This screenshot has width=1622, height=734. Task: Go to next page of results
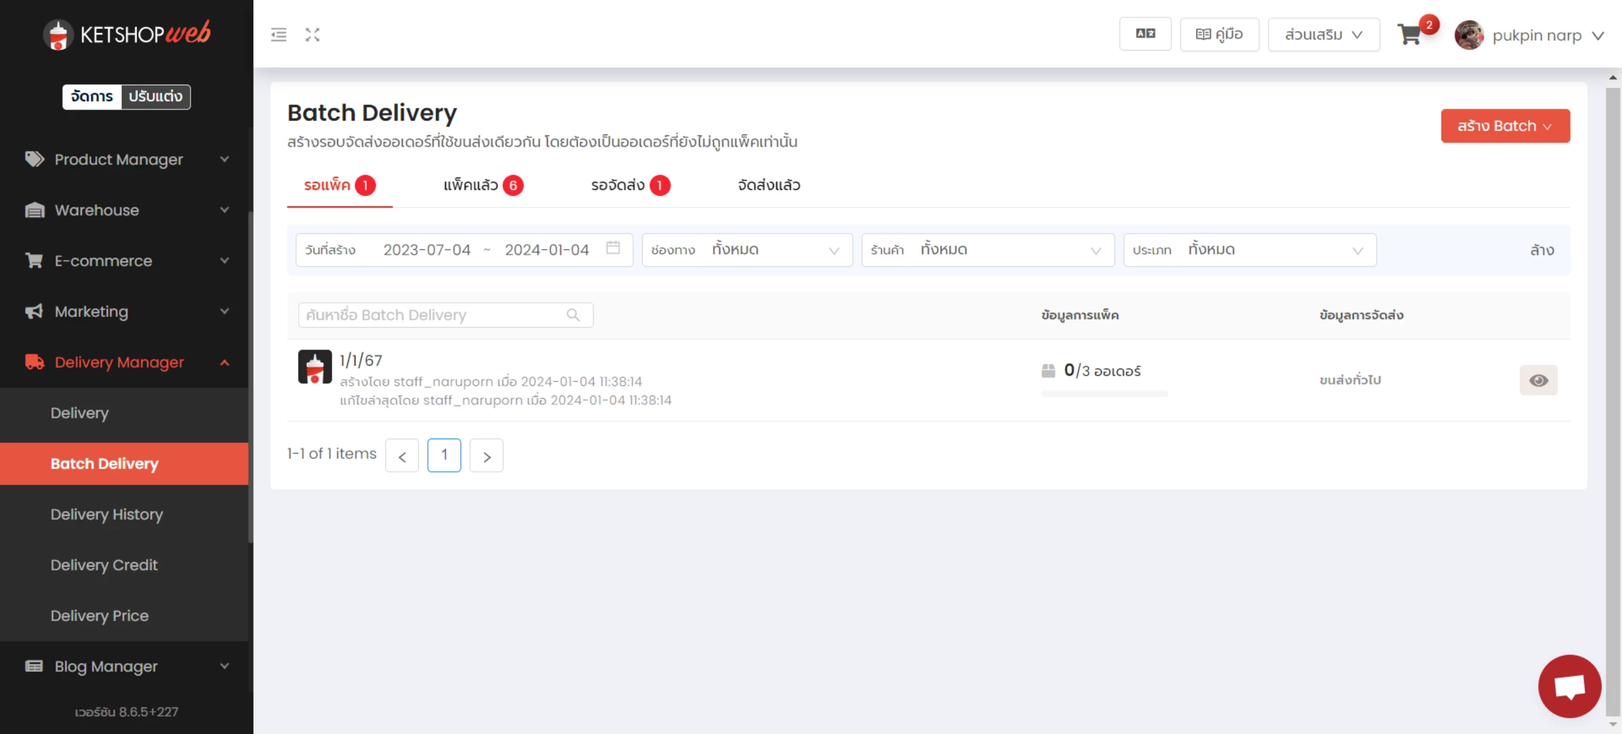tap(487, 456)
